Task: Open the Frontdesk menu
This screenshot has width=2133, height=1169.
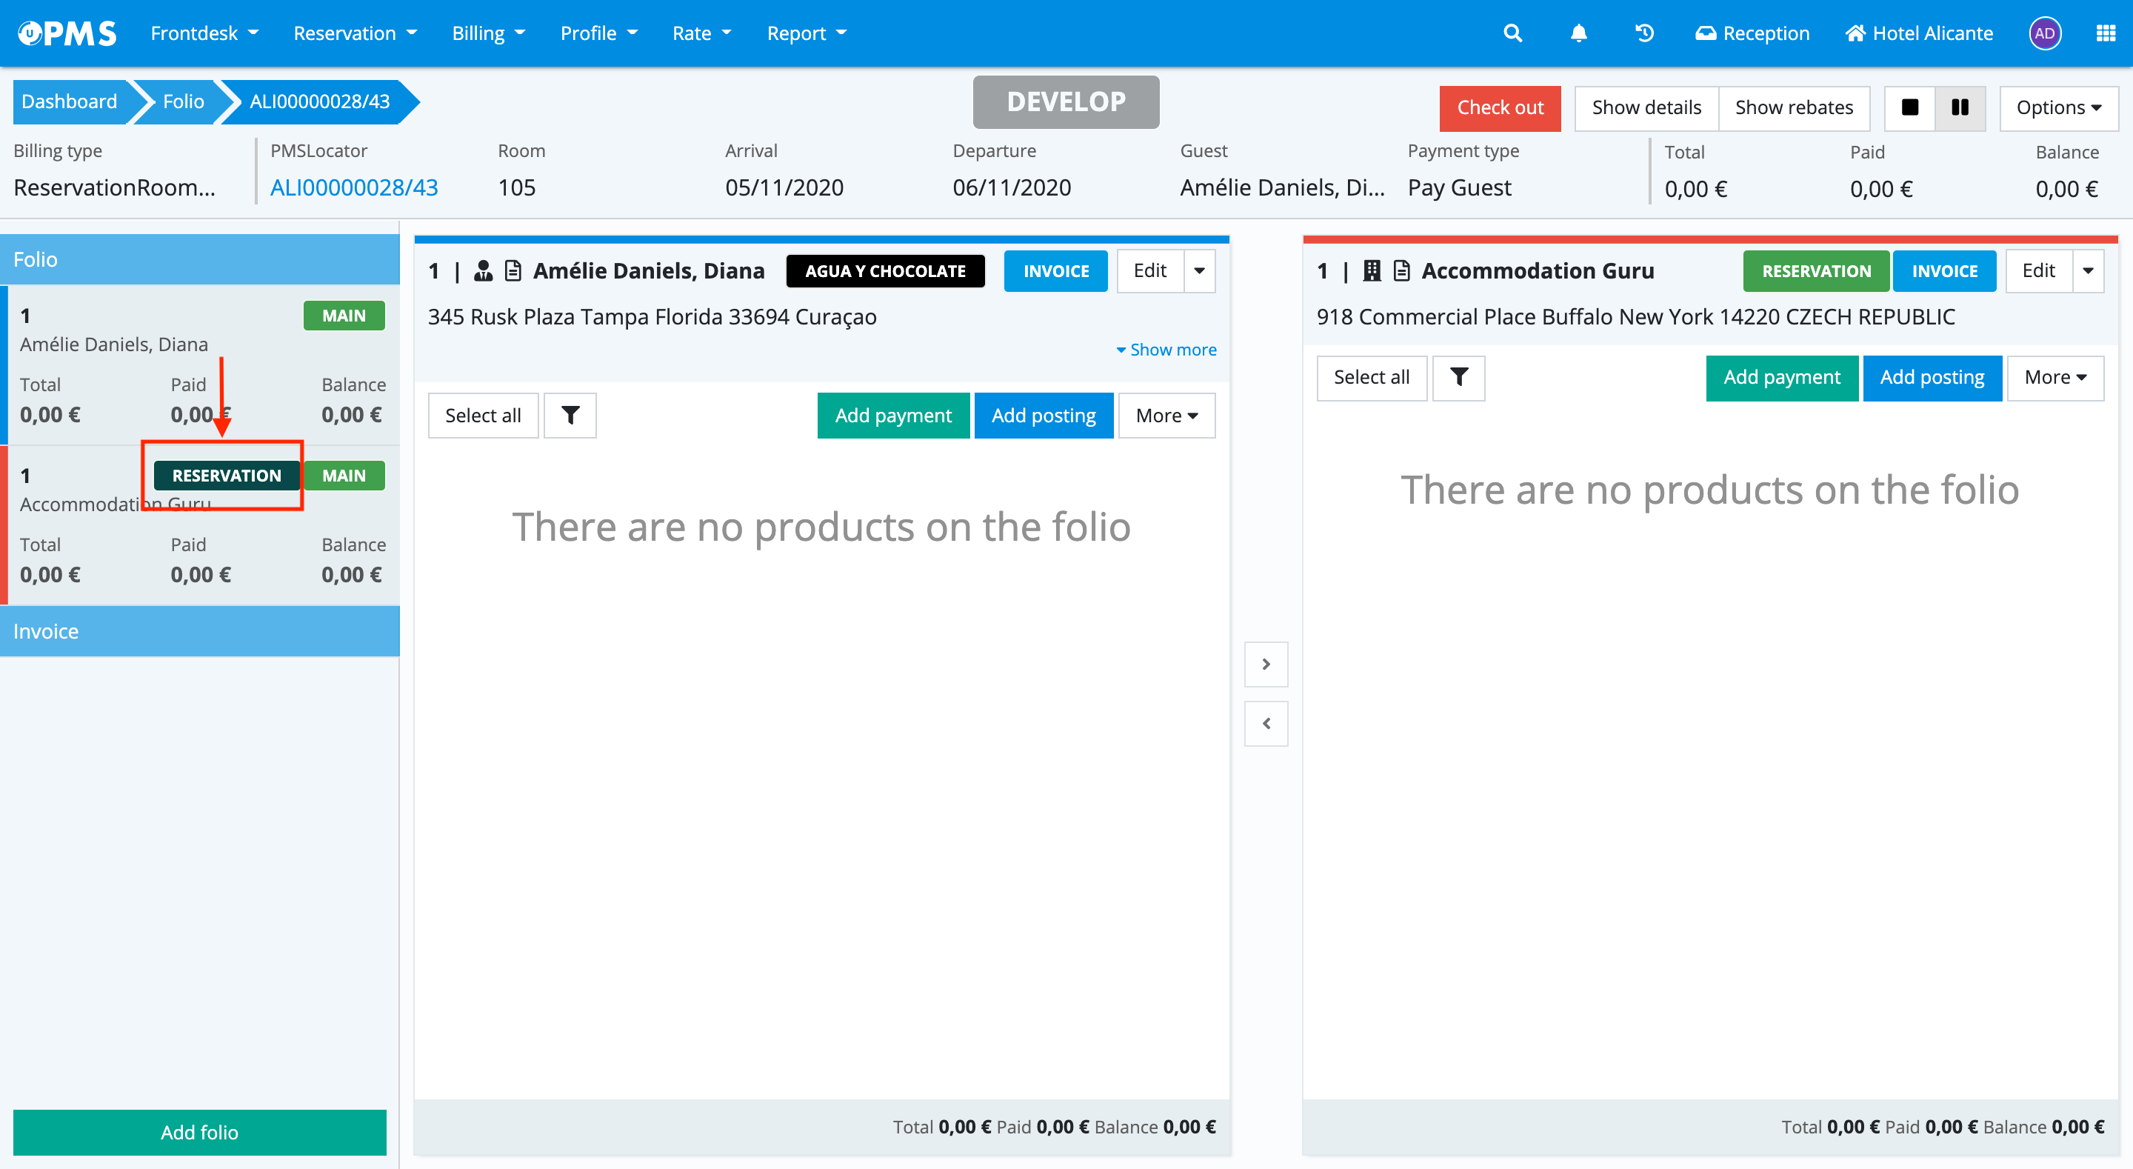Action: [204, 33]
